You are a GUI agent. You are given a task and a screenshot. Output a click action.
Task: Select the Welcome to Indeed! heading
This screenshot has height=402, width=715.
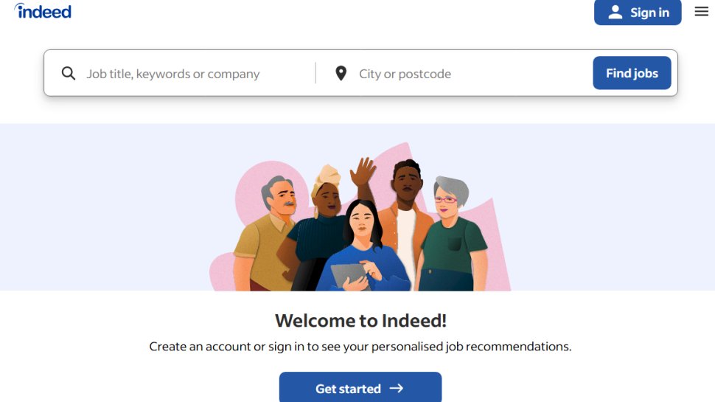pyautogui.click(x=360, y=321)
